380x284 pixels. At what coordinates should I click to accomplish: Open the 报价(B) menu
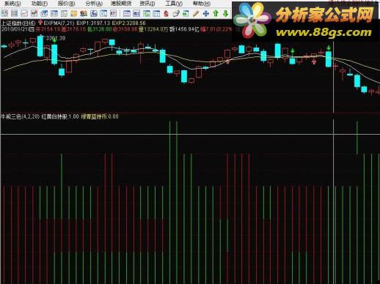coord(66,4)
